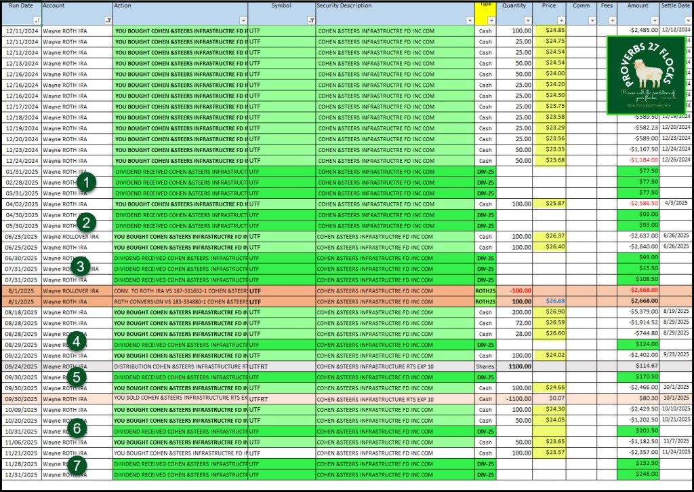Select the green badge numbered 5
This screenshot has width=694, height=492.
tap(79, 375)
